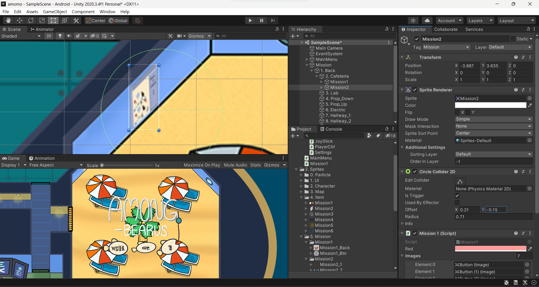Click the Step frame button
Image resolution: width=539 pixels, height=287 pixels.
pyautogui.click(x=273, y=20)
